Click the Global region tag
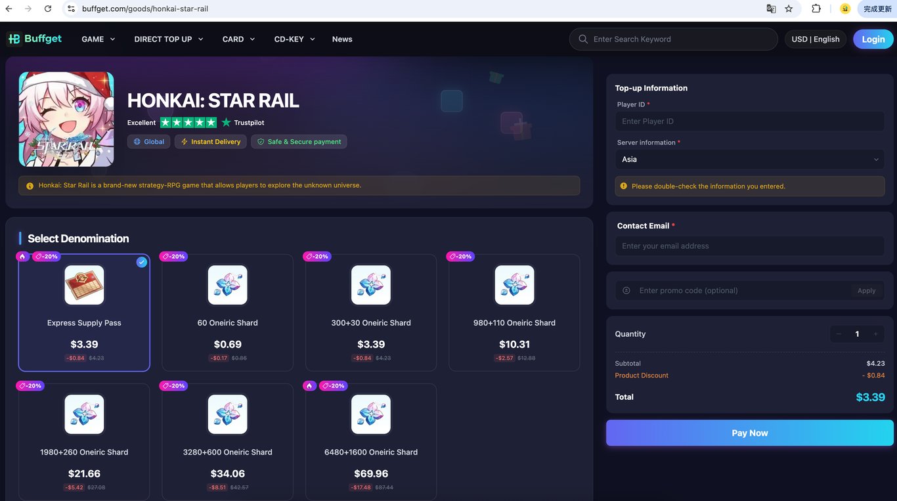This screenshot has width=897, height=501. 149,142
